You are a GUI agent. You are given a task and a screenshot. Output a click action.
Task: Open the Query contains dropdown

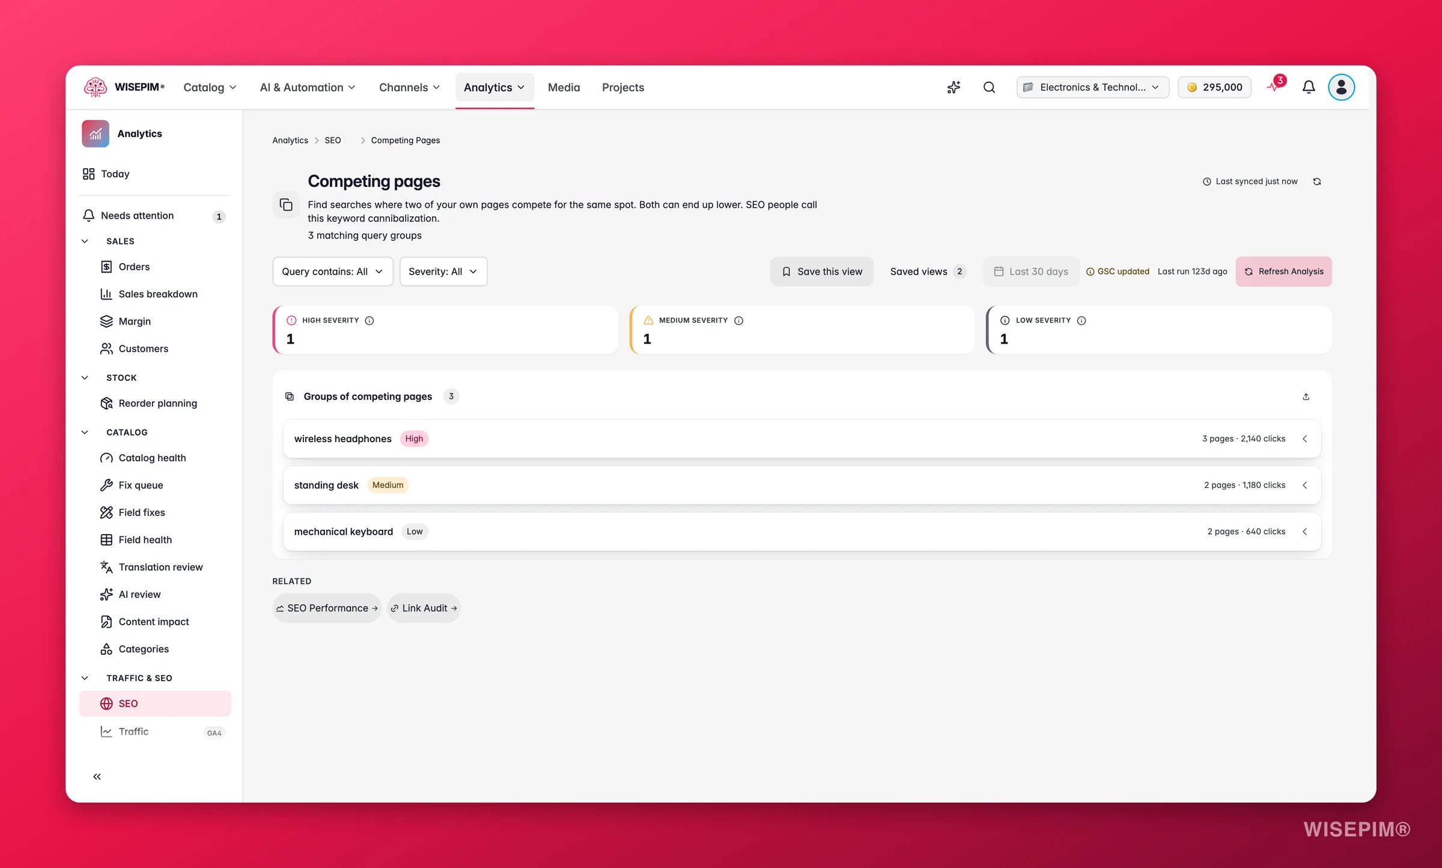pyautogui.click(x=333, y=272)
